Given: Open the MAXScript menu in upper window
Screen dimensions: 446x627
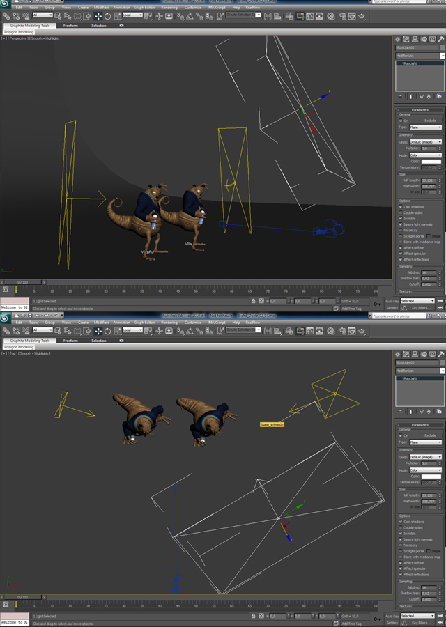Looking at the screenshot, I should (x=217, y=7).
